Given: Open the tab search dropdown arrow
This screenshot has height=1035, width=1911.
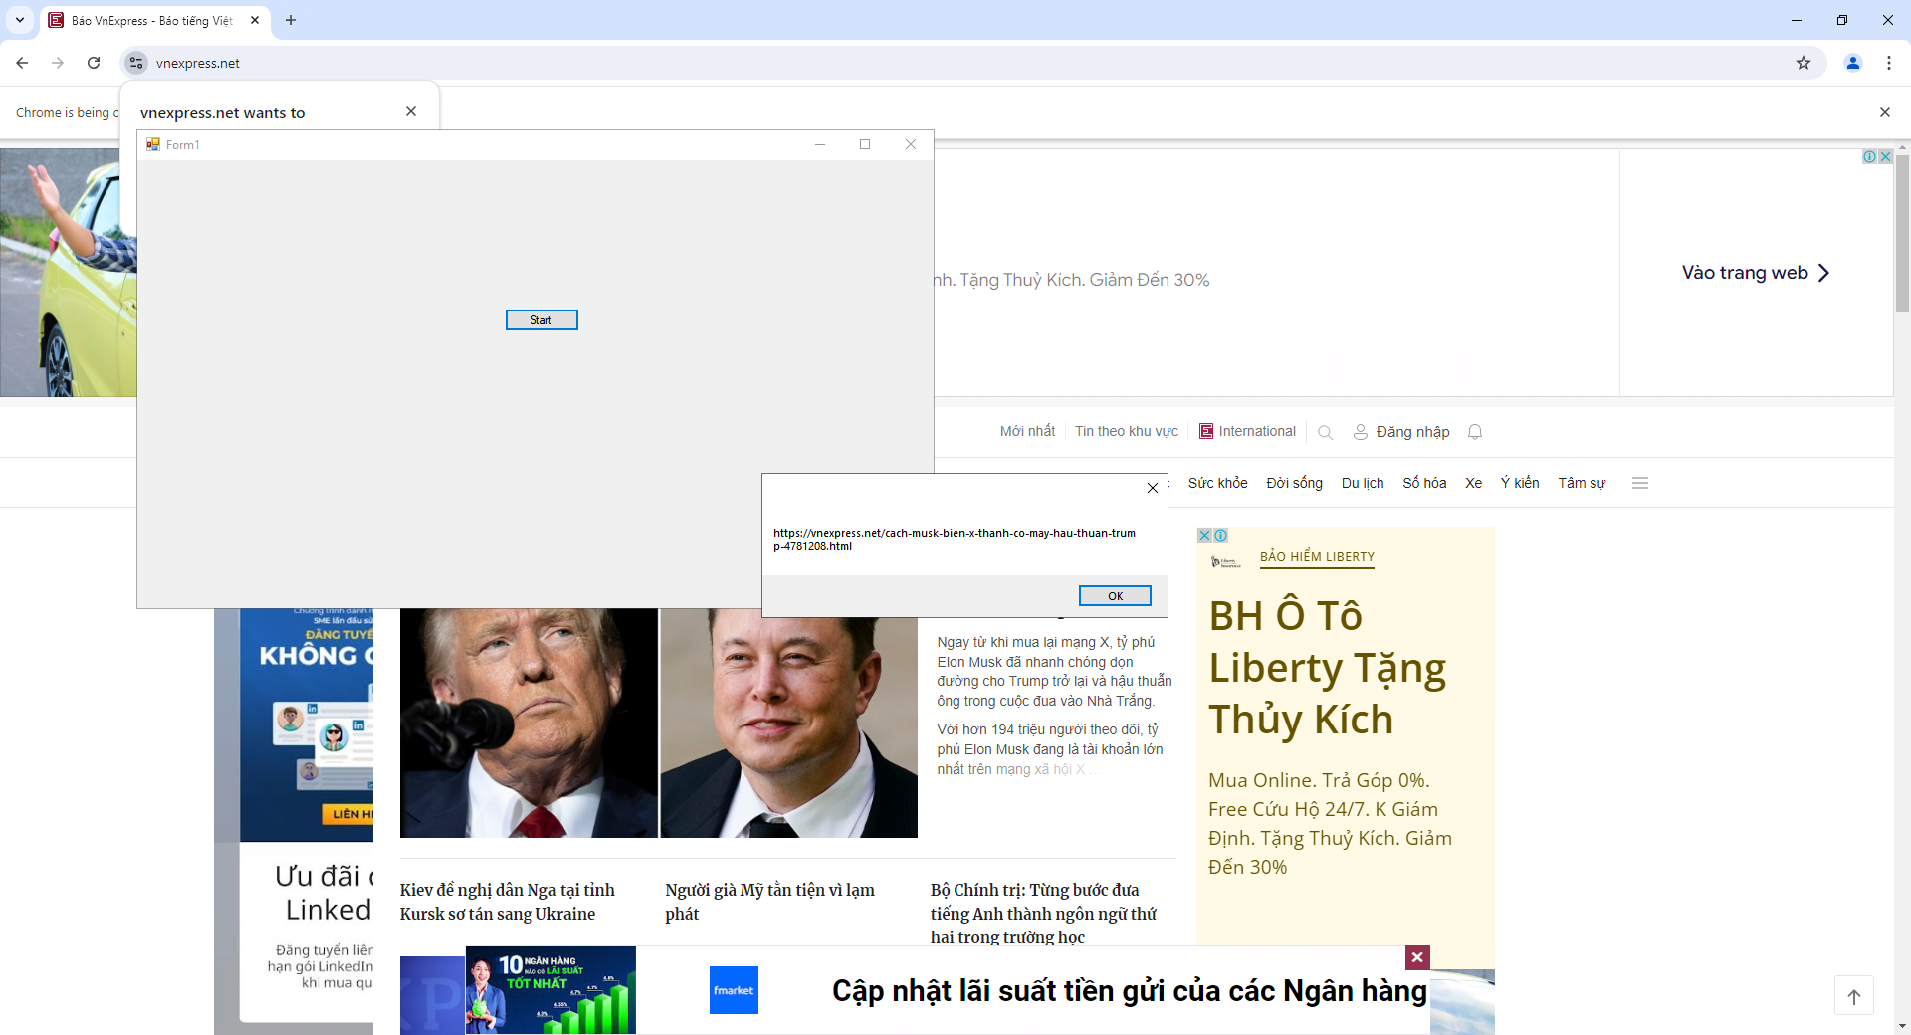Looking at the screenshot, I should [x=20, y=20].
